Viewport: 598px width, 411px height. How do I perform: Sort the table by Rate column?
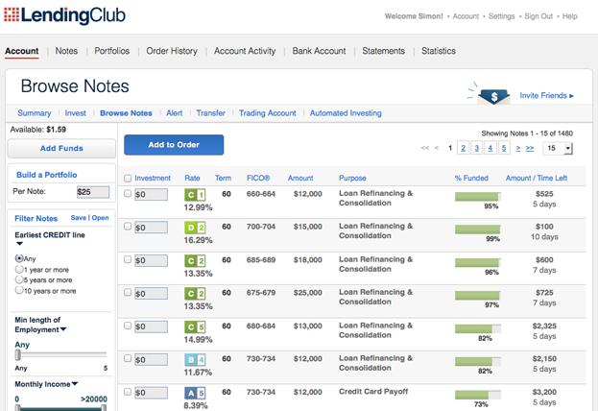[192, 178]
